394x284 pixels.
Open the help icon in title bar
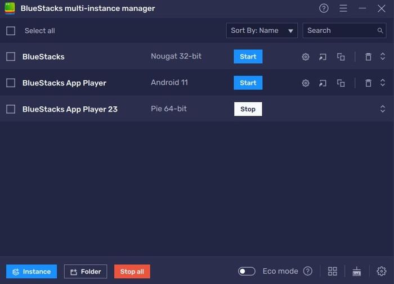pos(324,8)
